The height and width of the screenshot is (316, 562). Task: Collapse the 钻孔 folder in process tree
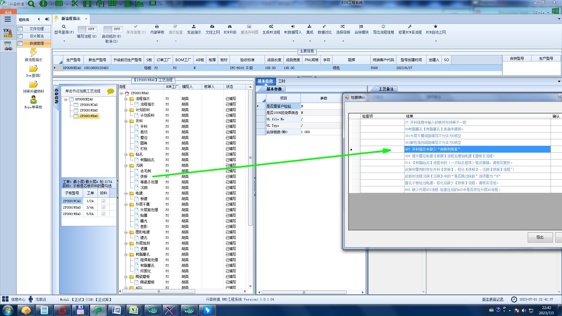pyautogui.click(x=126, y=154)
